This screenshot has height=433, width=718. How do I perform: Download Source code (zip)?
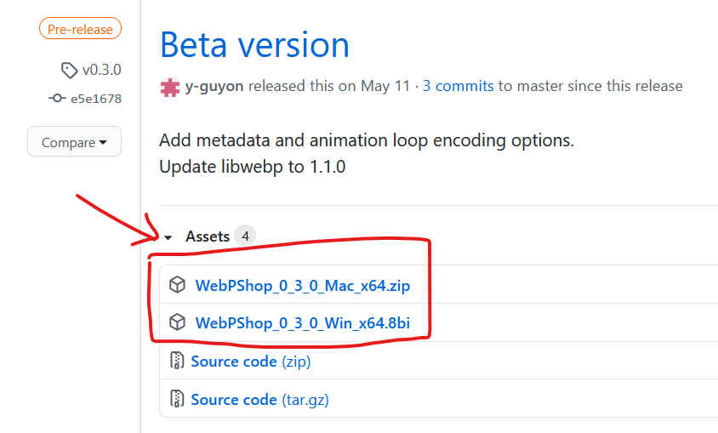(250, 362)
